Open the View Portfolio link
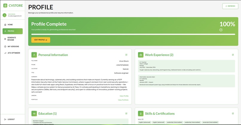This screenshot has height=125, width=241. (x=123, y=100)
